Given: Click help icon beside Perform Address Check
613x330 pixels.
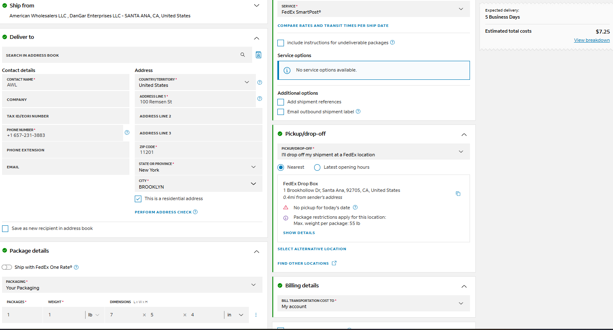Looking at the screenshot, I should 195,212.
